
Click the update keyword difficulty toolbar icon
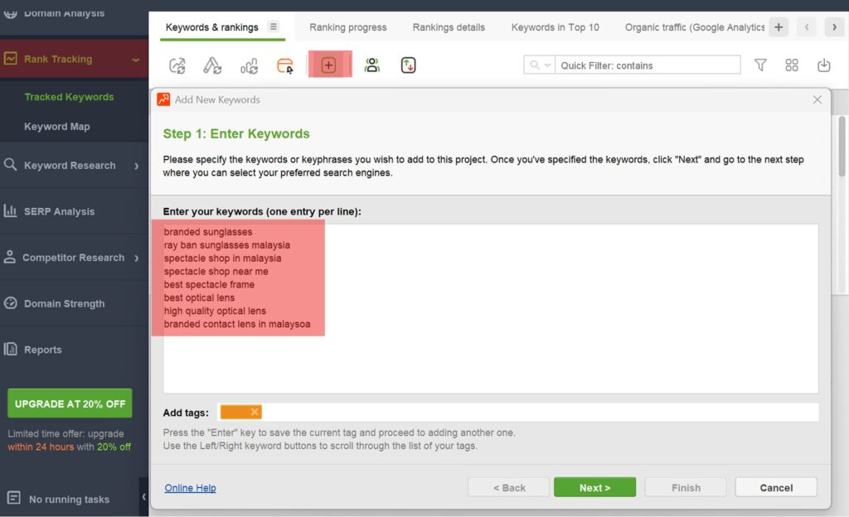pyautogui.click(x=213, y=65)
